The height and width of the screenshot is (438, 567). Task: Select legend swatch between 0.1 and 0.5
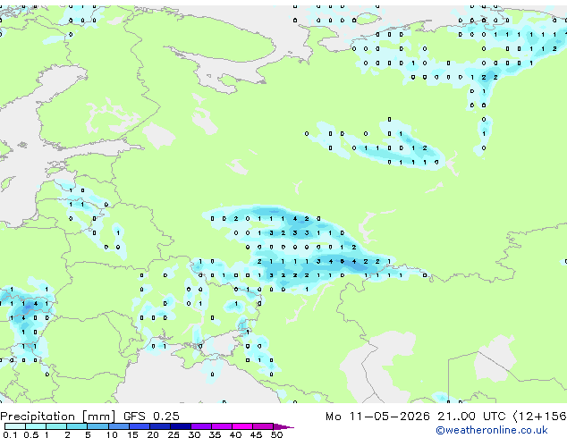[x=15, y=426]
